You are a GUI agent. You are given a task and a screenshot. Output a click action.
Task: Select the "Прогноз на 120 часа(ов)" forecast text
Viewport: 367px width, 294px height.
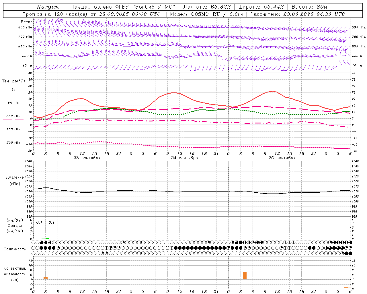click(x=55, y=14)
